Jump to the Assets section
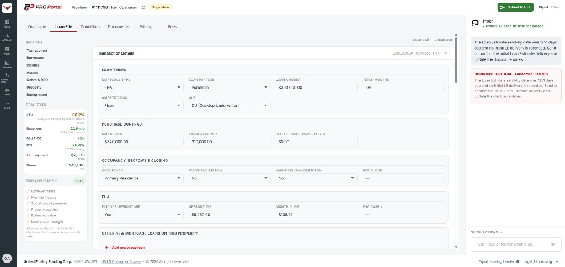This screenshot has width=565, height=267. (x=33, y=73)
